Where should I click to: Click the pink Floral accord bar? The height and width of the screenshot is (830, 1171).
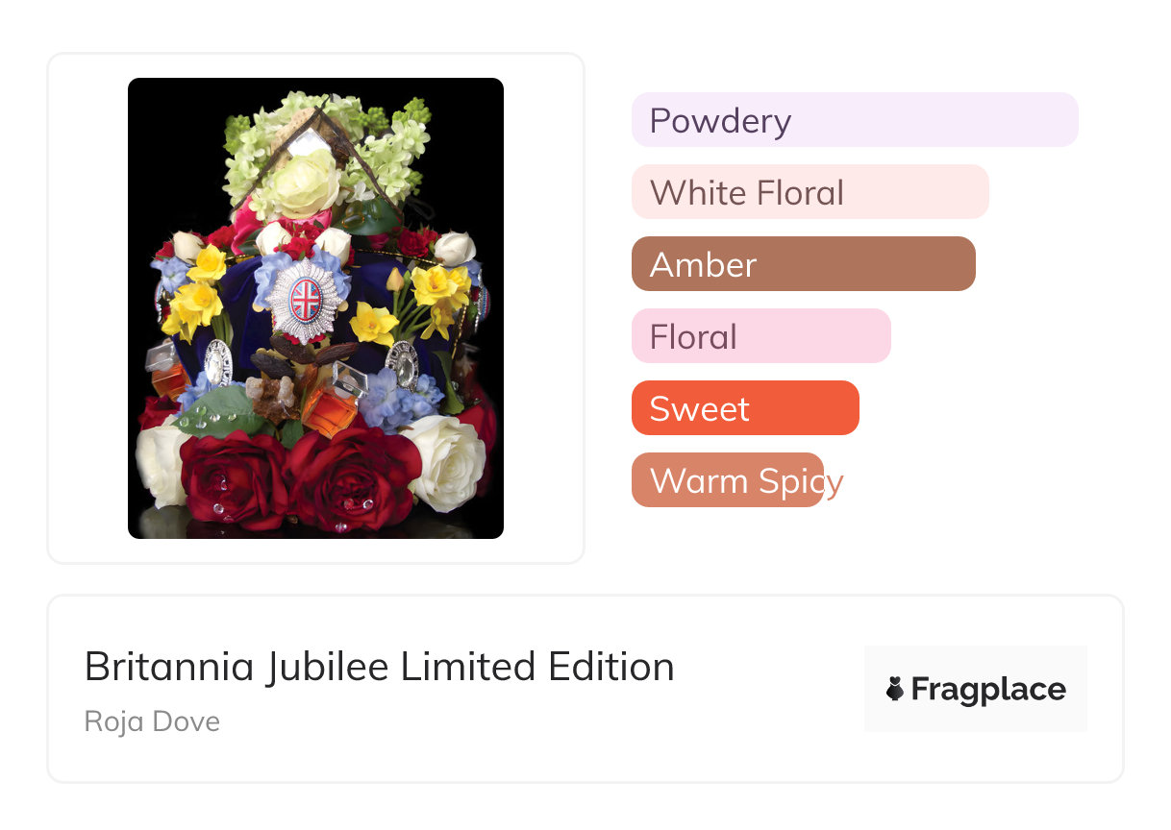tap(760, 336)
